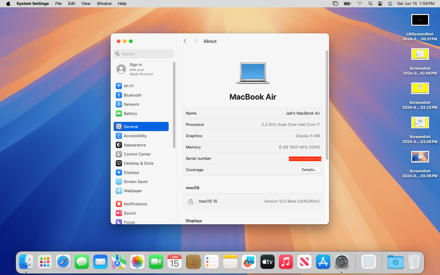Image resolution: width=440 pixels, height=275 pixels.
Task: Go to Accessibility settings
Action: (135, 136)
